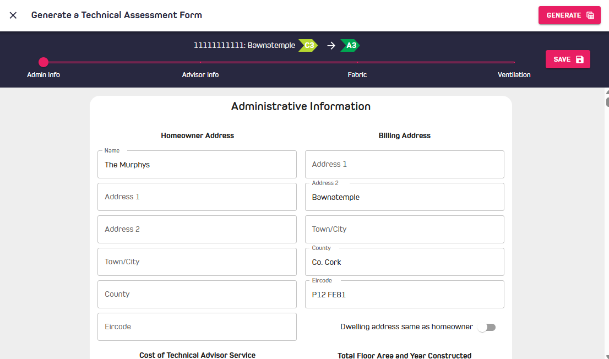Edit the billing Eircode P12 FE81
The height and width of the screenshot is (359, 609).
(x=405, y=294)
